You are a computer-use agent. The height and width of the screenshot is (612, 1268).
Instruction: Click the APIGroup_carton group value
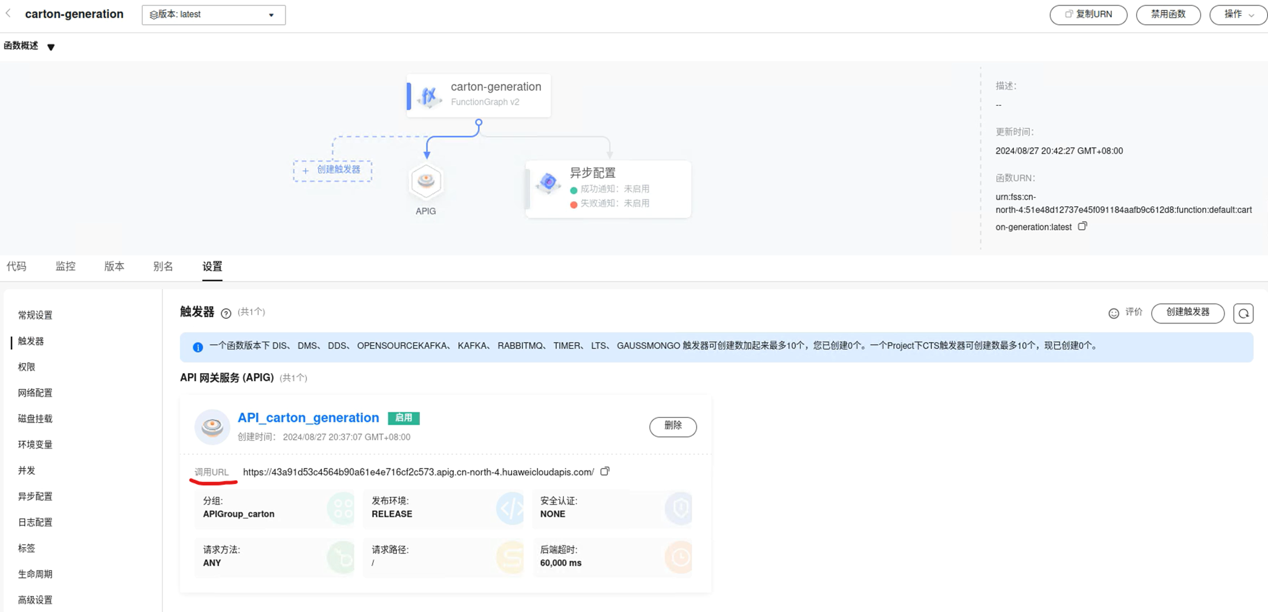239,514
